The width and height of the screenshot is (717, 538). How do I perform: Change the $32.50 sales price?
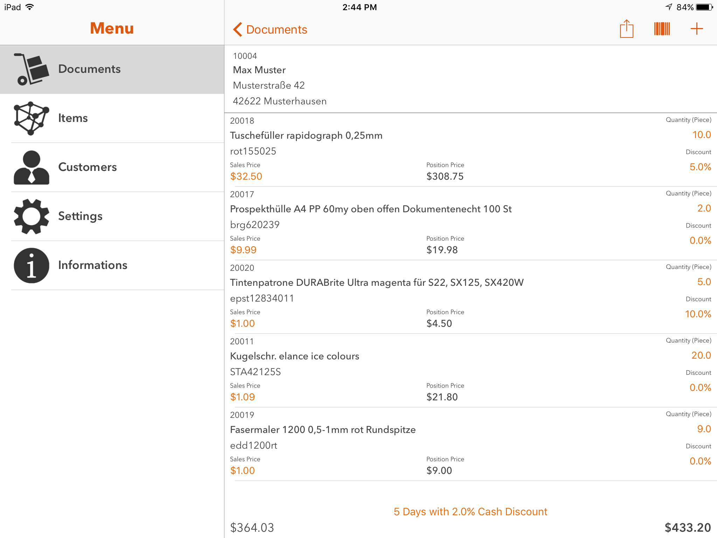[x=246, y=177]
